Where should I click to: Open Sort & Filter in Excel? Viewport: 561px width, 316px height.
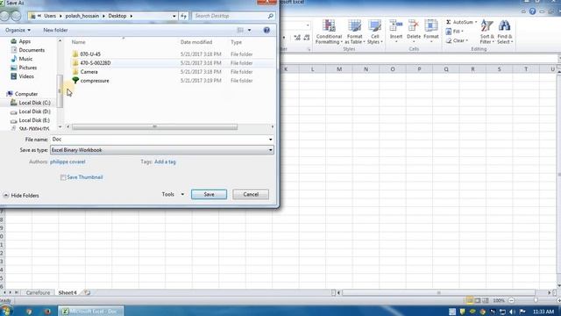coord(487,32)
